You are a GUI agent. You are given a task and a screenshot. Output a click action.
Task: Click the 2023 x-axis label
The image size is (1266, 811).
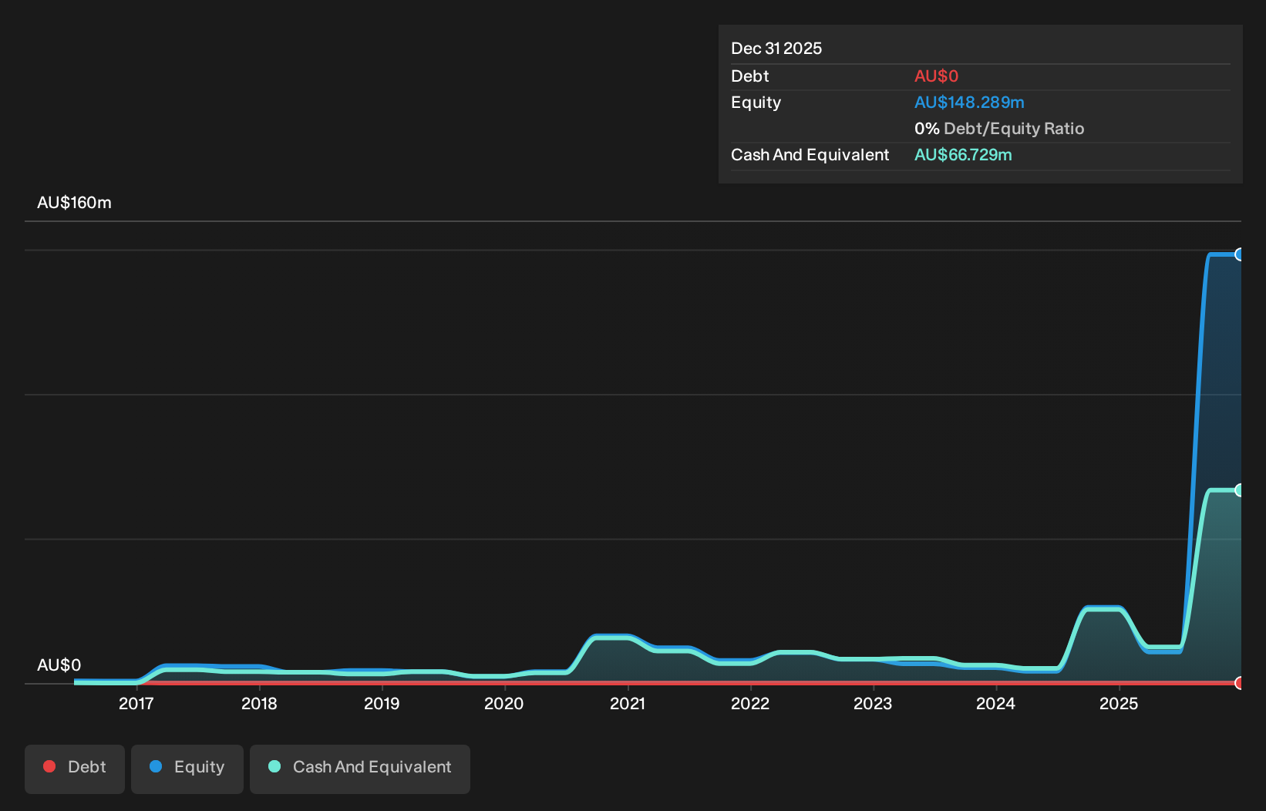pos(873,703)
